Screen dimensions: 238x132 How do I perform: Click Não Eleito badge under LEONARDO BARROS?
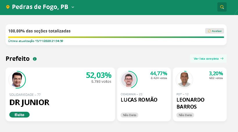[x=185, y=115]
